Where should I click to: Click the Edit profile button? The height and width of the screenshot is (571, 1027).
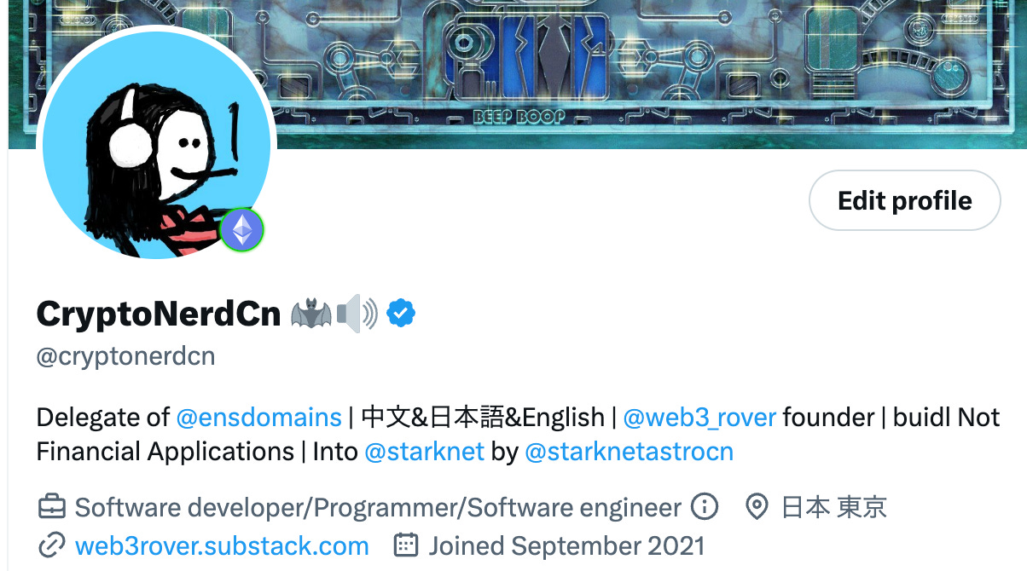tap(904, 200)
